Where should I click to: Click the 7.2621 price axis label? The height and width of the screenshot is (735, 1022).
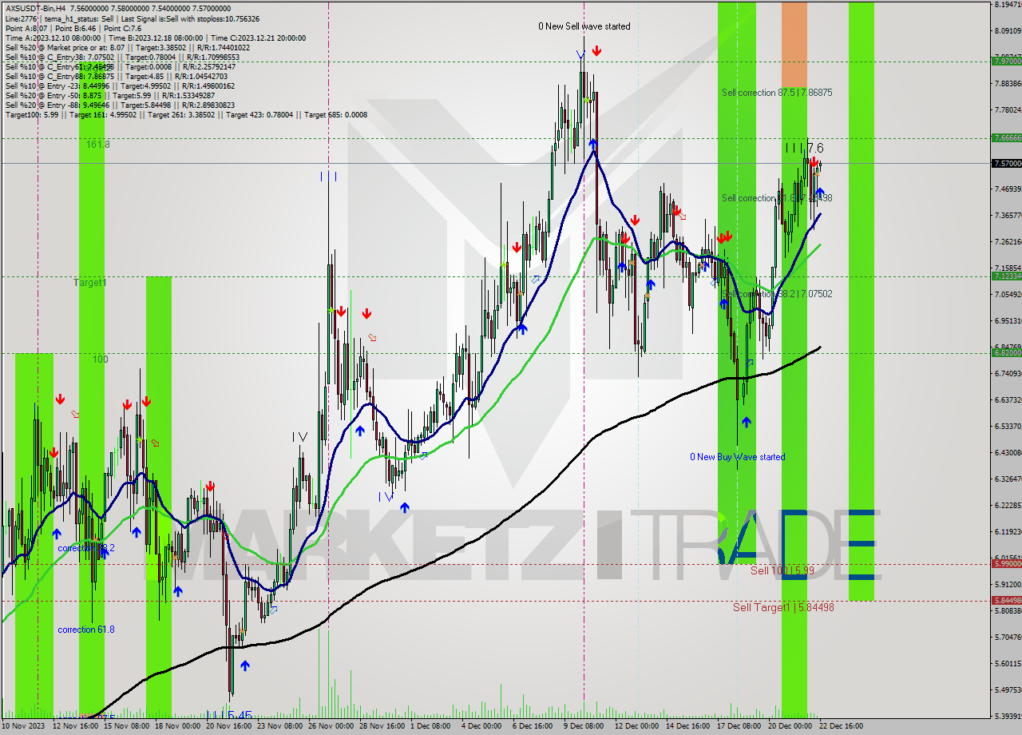1008,241
